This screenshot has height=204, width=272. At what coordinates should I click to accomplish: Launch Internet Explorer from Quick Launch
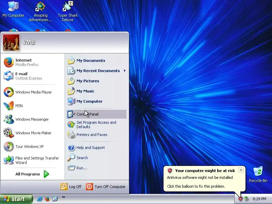tap(40, 199)
